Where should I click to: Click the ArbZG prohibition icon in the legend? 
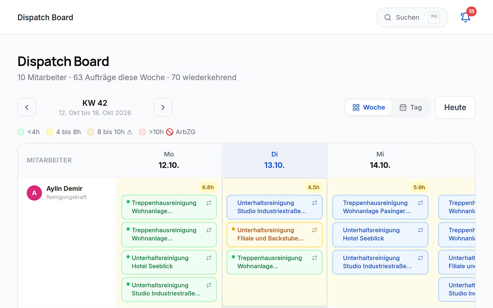coord(170,132)
